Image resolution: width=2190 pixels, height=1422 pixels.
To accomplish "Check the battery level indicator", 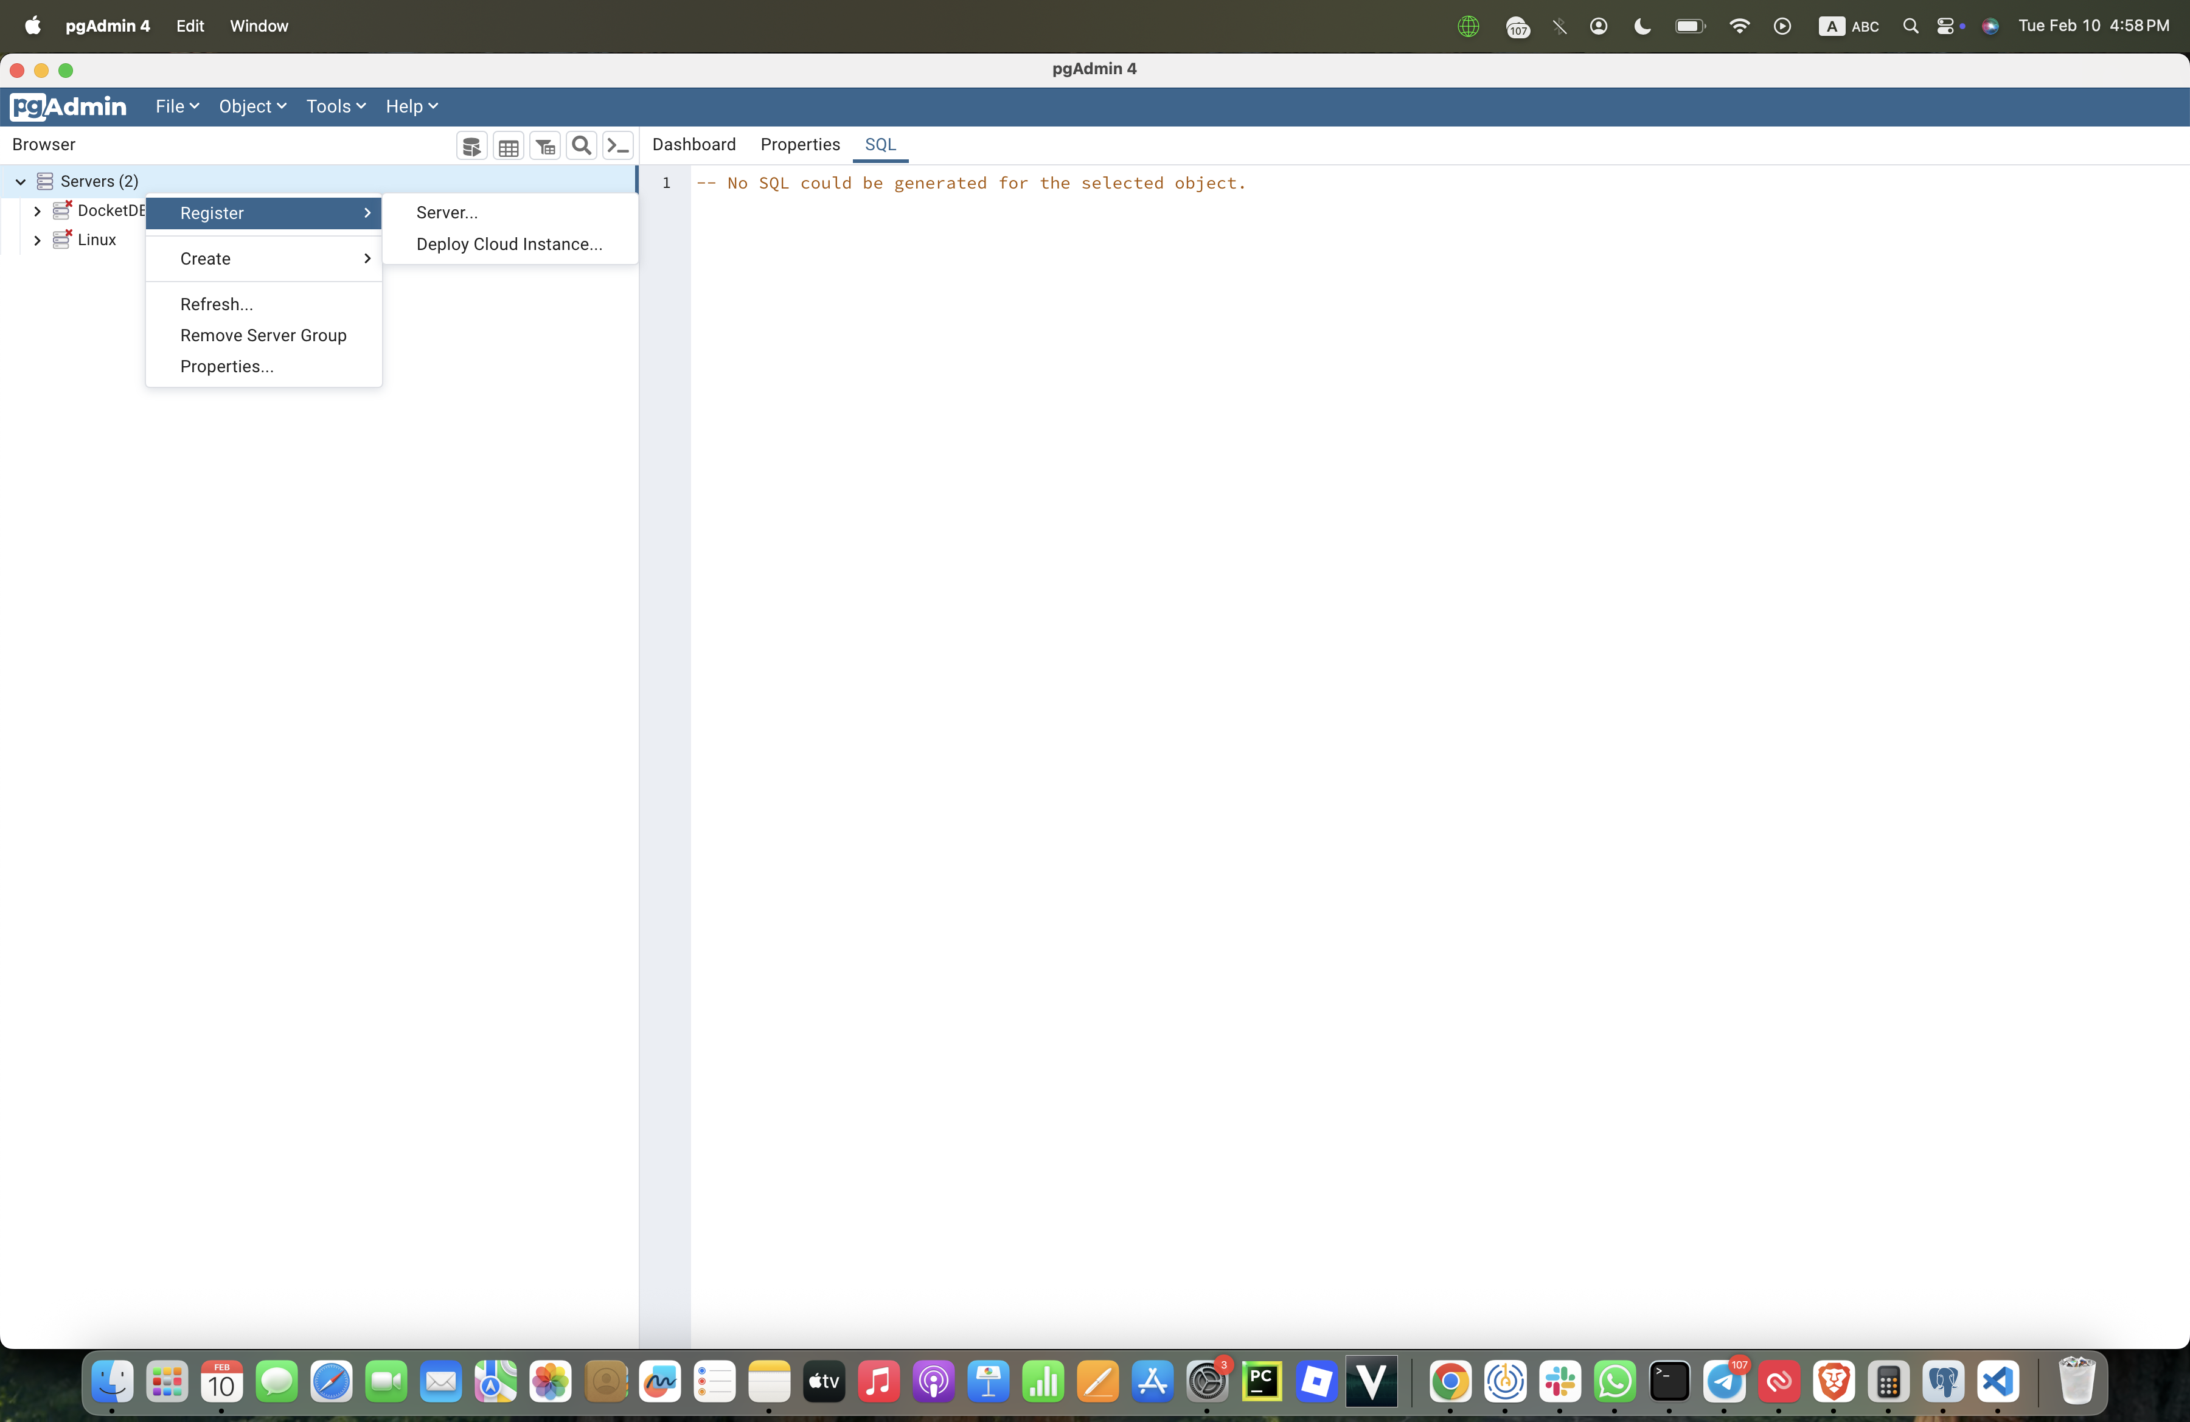I will (x=1689, y=26).
